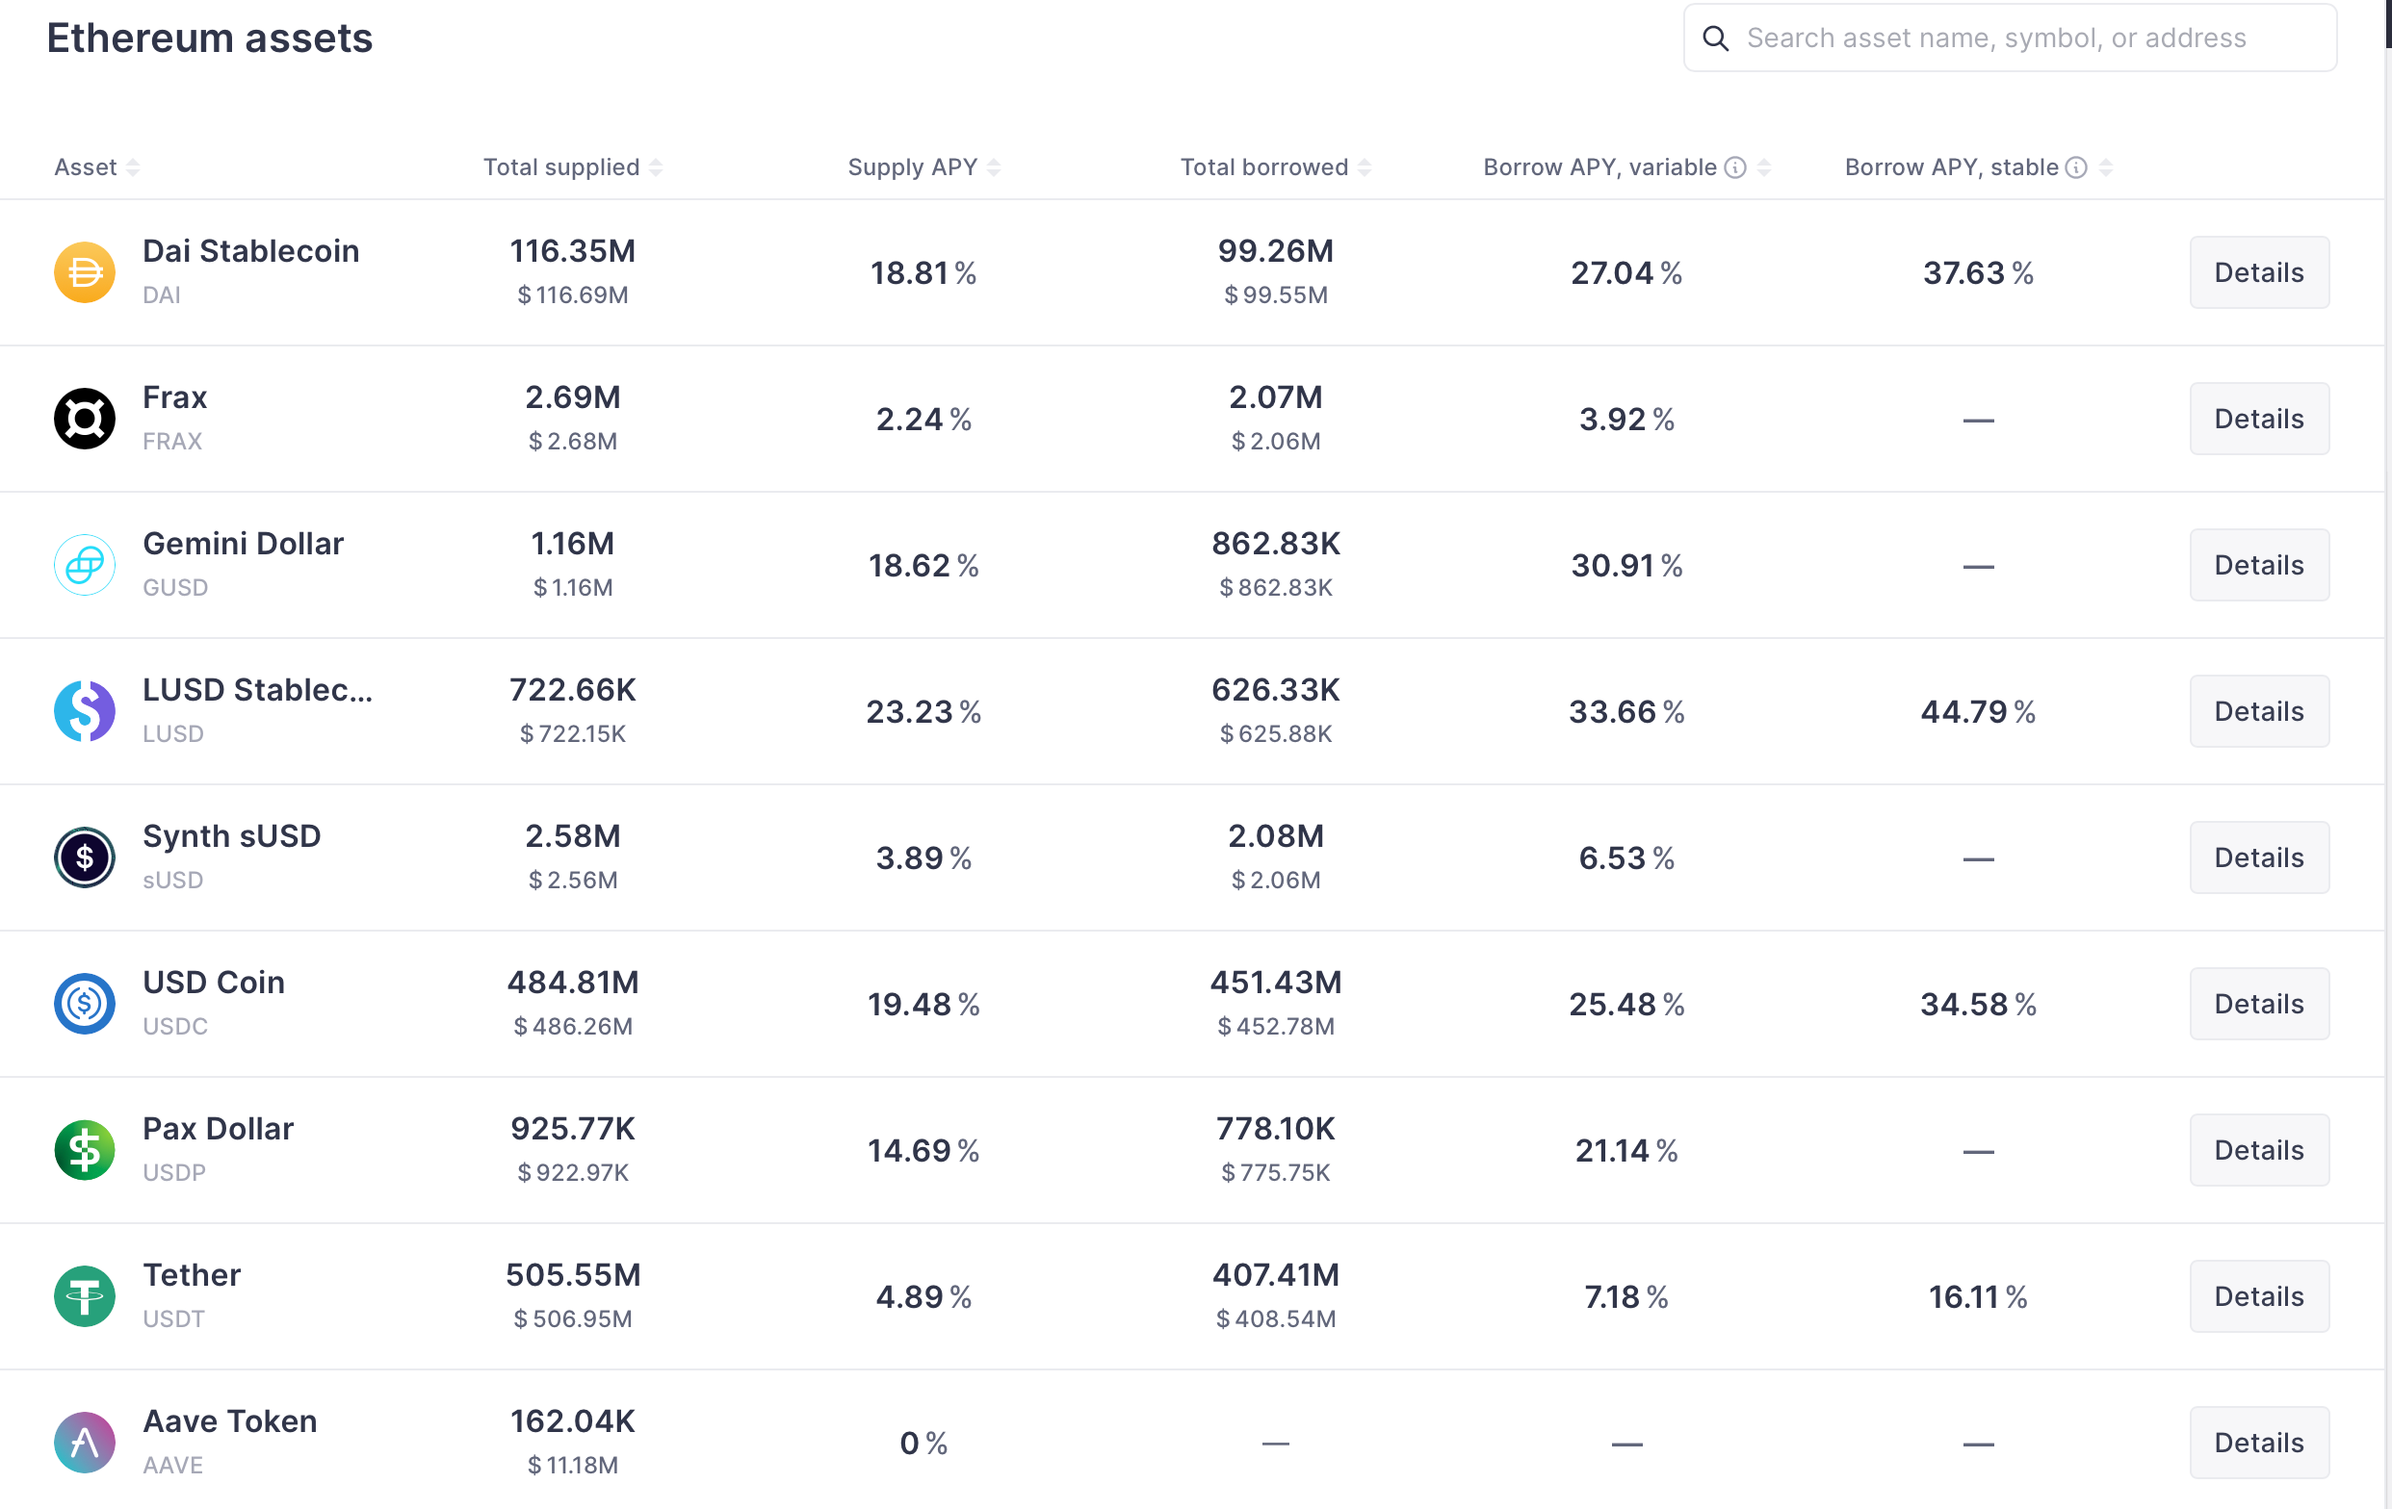Click the Tether token icon
The width and height of the screenshot is (2392, 1509).
pyautogui.click(x=85, y=1295)
